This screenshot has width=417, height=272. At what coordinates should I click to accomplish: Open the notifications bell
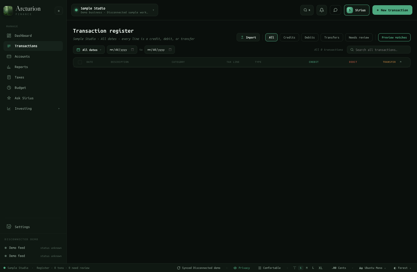[x=322, y=10]
